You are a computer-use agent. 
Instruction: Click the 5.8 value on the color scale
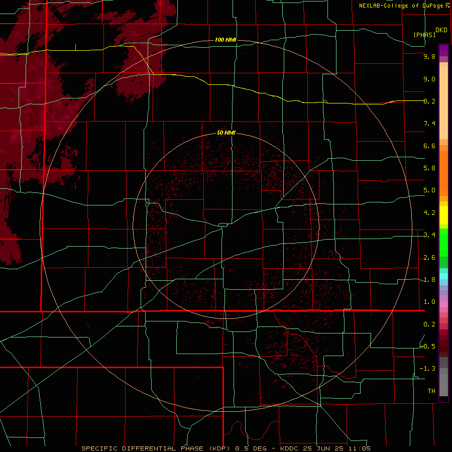coord(429,168)
